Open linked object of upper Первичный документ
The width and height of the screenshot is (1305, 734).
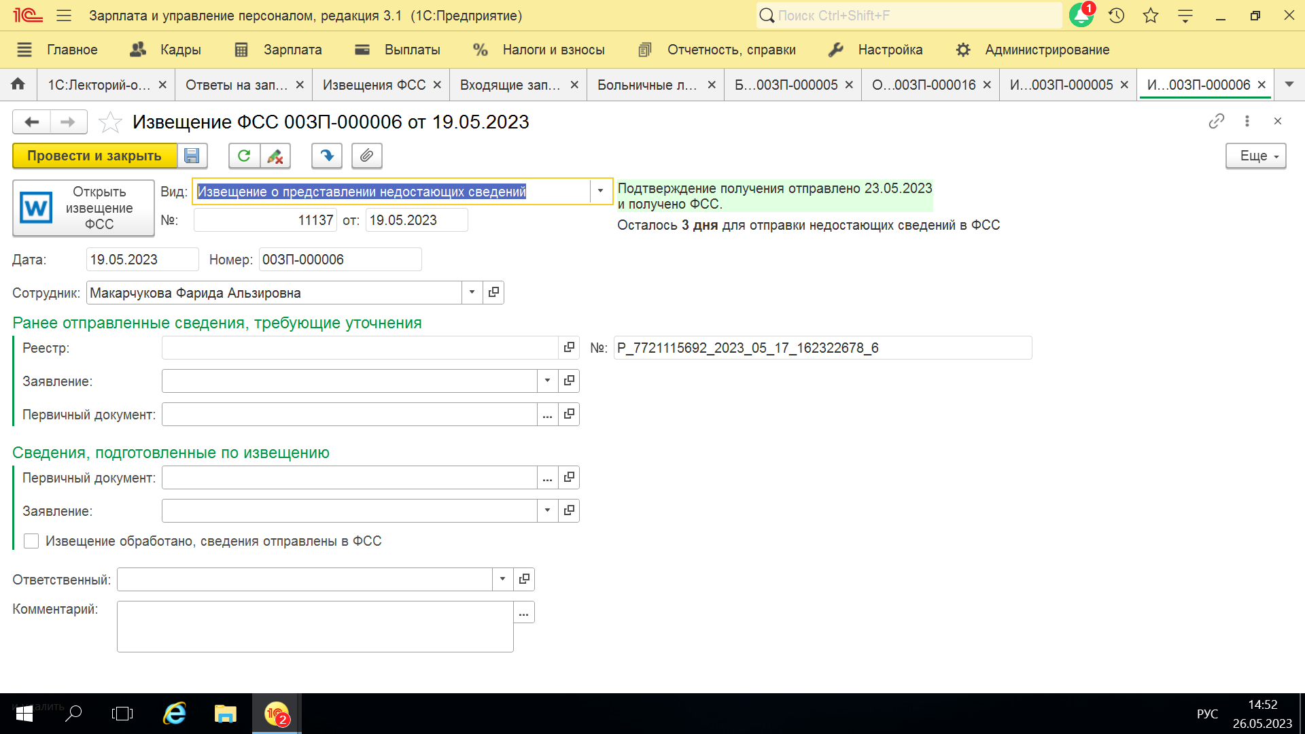569,415
